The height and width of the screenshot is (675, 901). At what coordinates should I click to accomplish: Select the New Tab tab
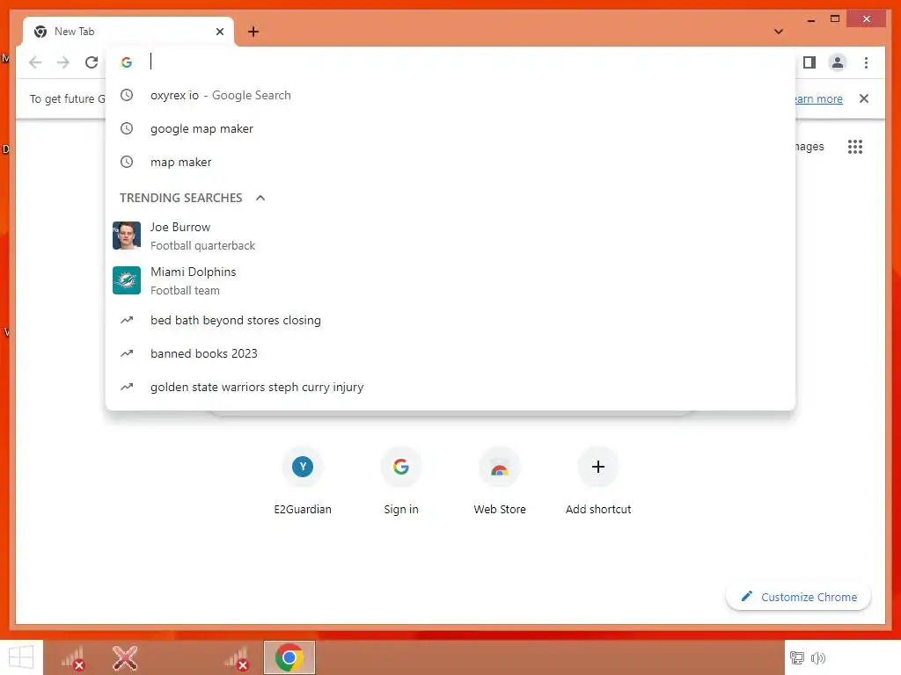pyautogui.click(x=128, y=32)
